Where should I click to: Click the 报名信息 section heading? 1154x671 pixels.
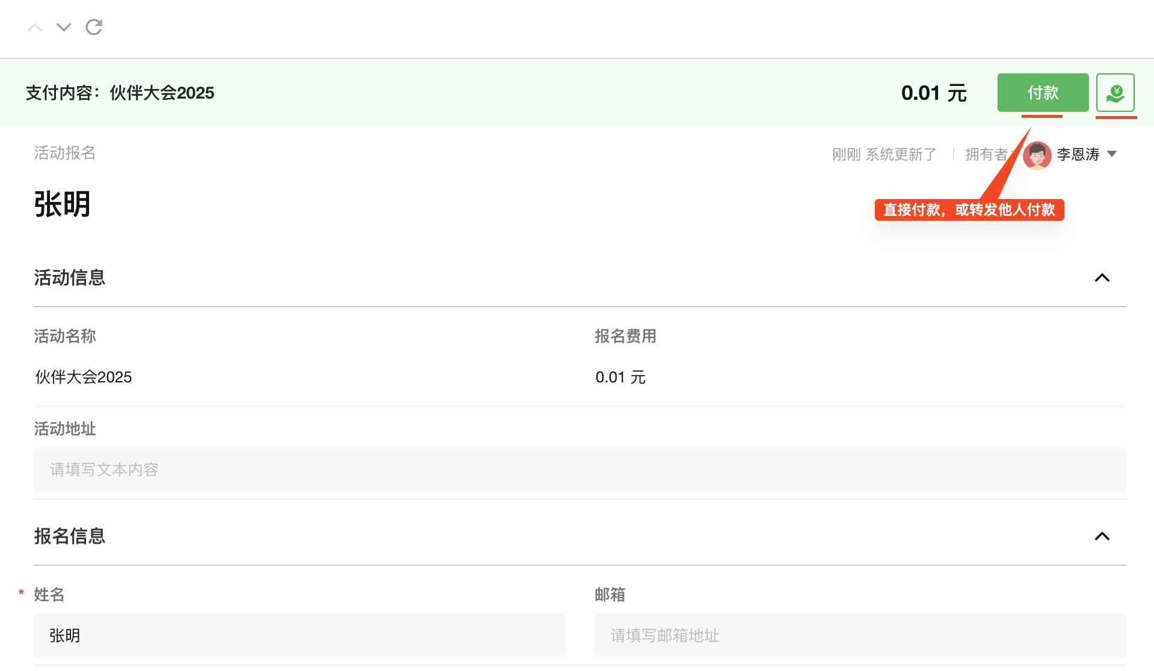point(70,536)
